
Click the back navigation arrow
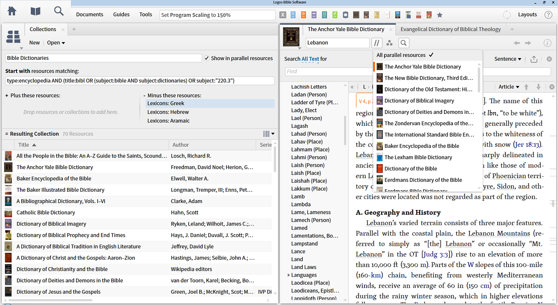click(517, 43)
